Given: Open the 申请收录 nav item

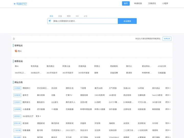Looking at the screenshot, I should (138, 3).
